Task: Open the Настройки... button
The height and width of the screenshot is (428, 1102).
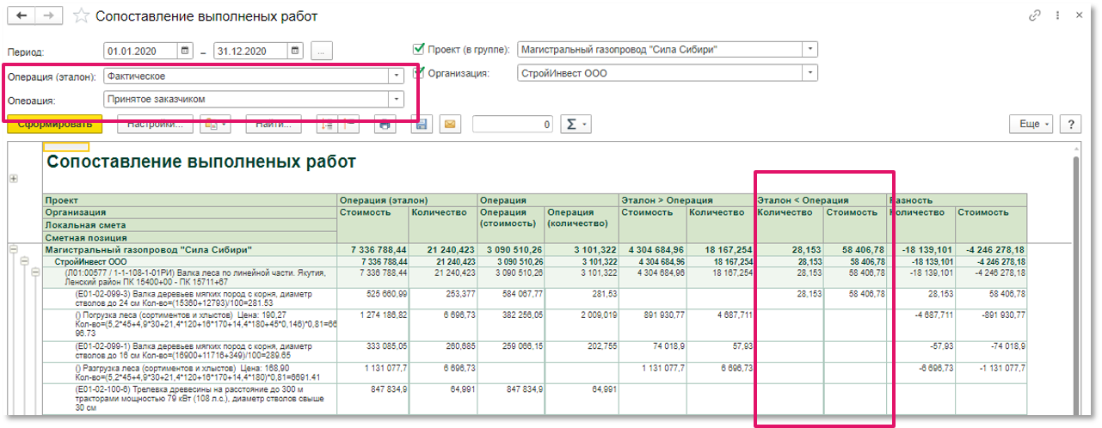Action: click(155, 125)
